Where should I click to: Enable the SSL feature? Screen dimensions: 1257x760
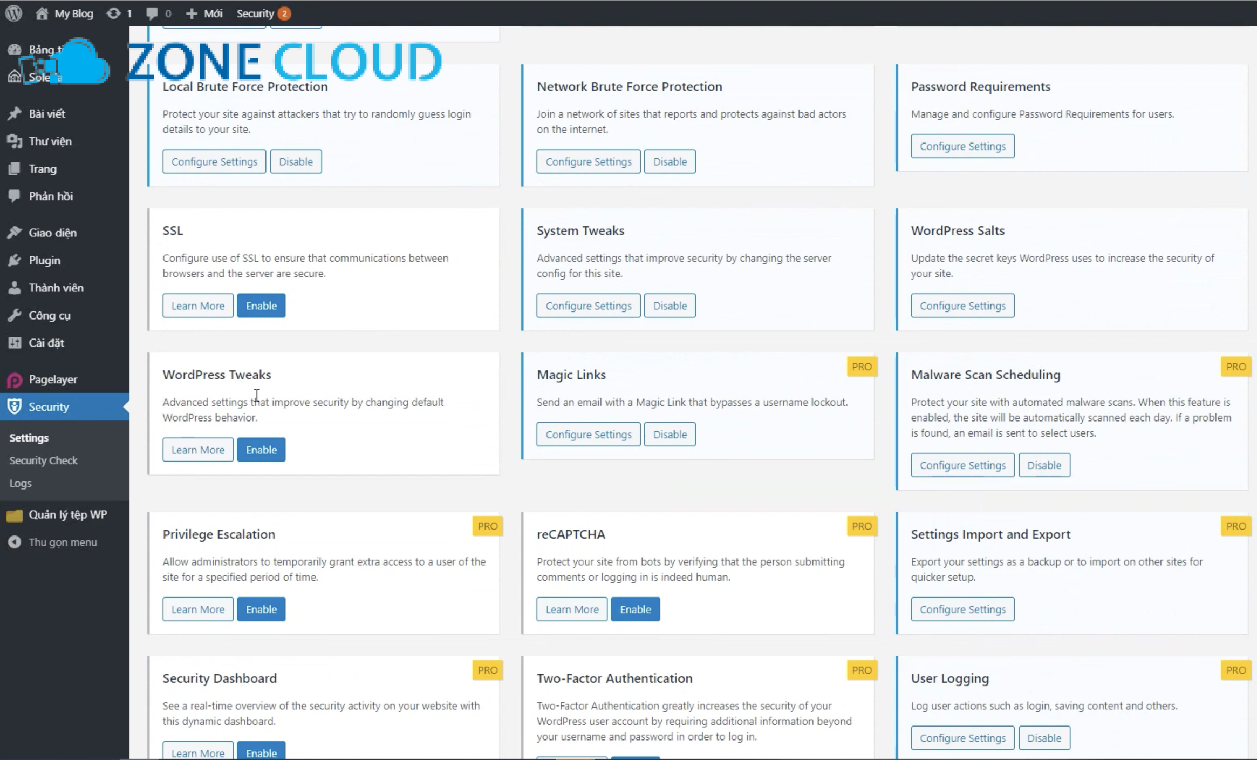point(261,306)
